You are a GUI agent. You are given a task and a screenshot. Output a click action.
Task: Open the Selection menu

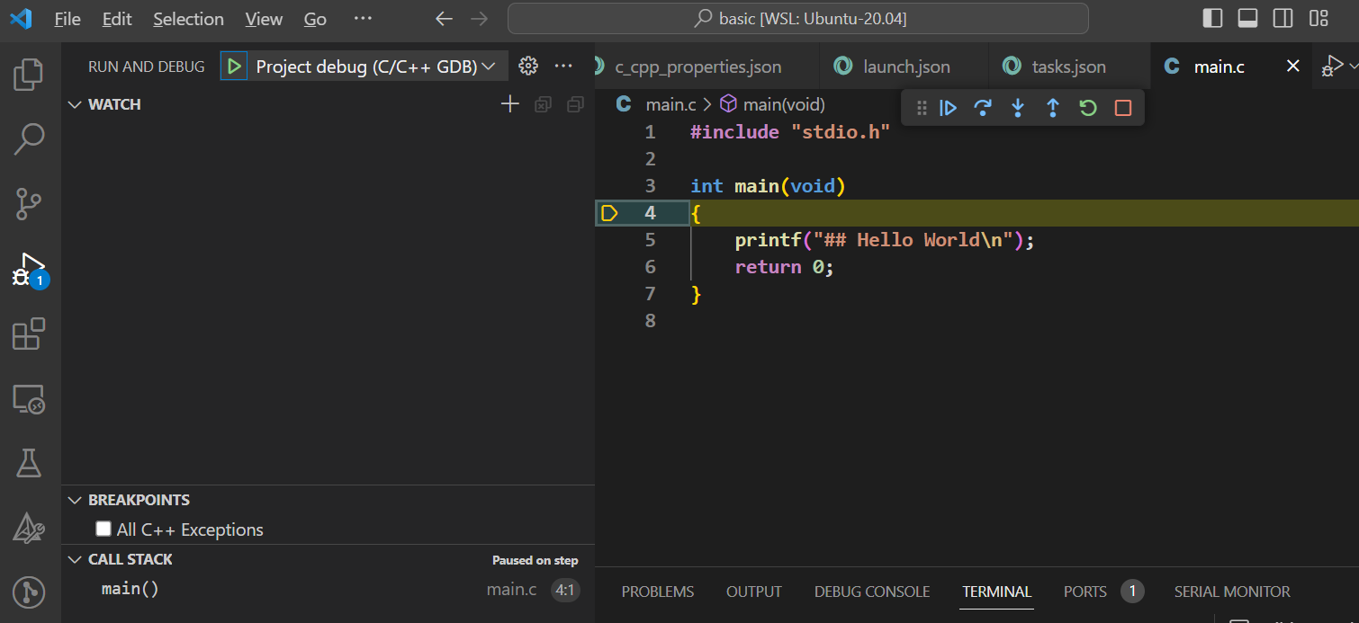click(x=188, y=19)
